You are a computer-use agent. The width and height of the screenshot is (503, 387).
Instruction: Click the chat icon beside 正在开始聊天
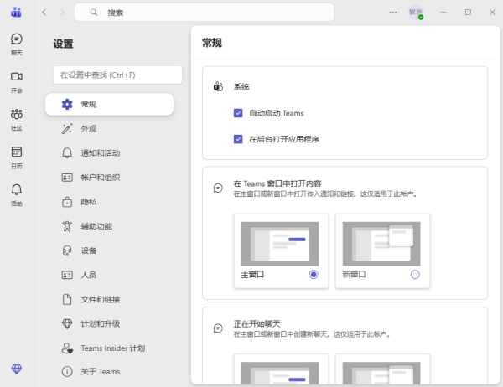pyautogui.click(x=218, y=328)
